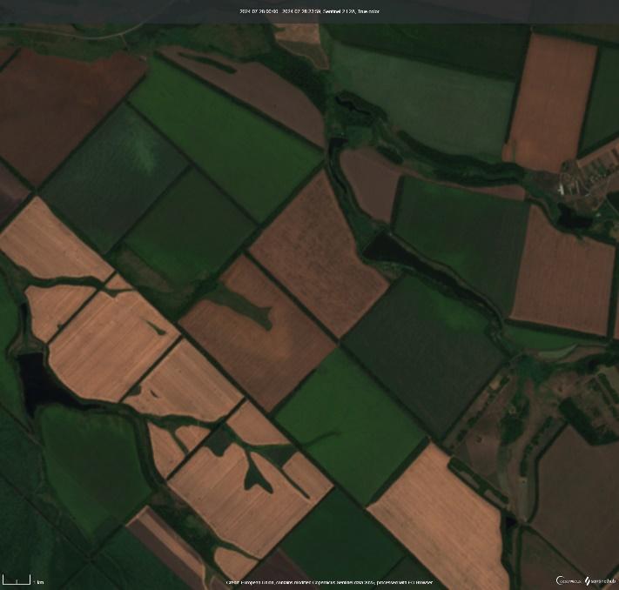The height and width of the screenshot is (590, 619).
Task: Click the large green field at top center
Action: coord(226,131)
